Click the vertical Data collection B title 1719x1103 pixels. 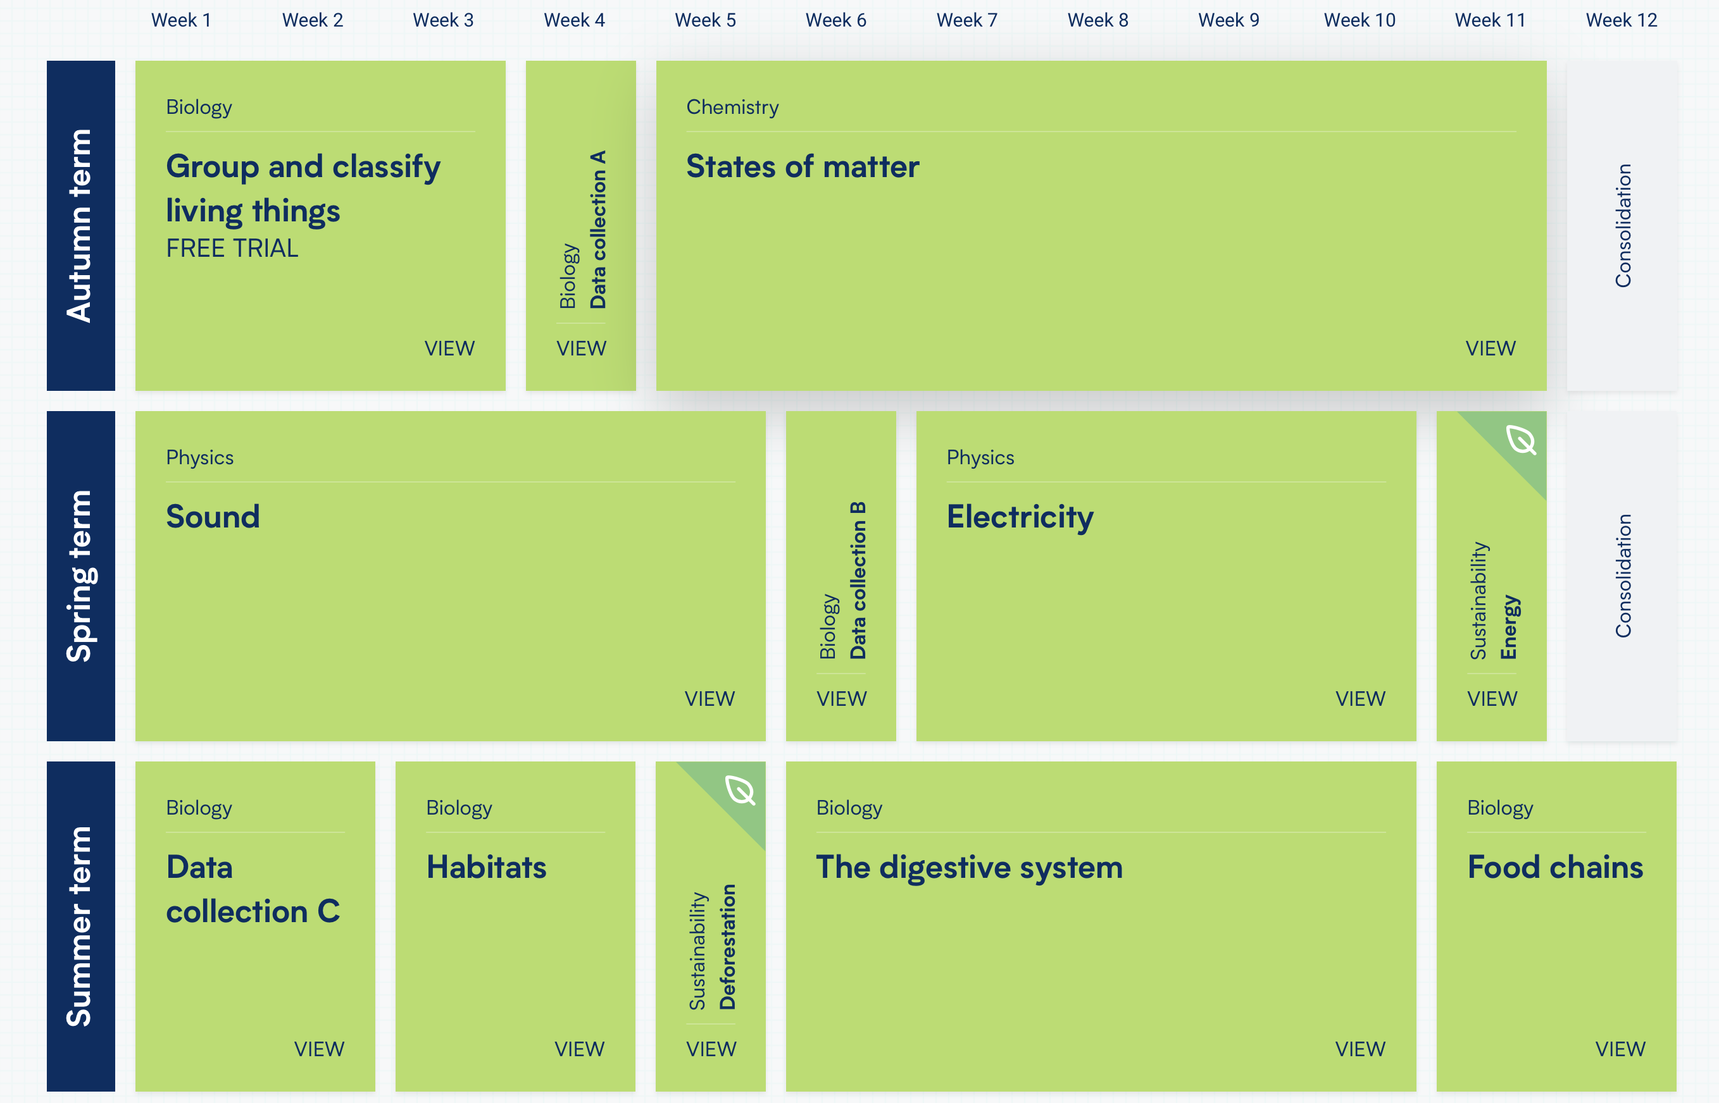pos(858,580)
